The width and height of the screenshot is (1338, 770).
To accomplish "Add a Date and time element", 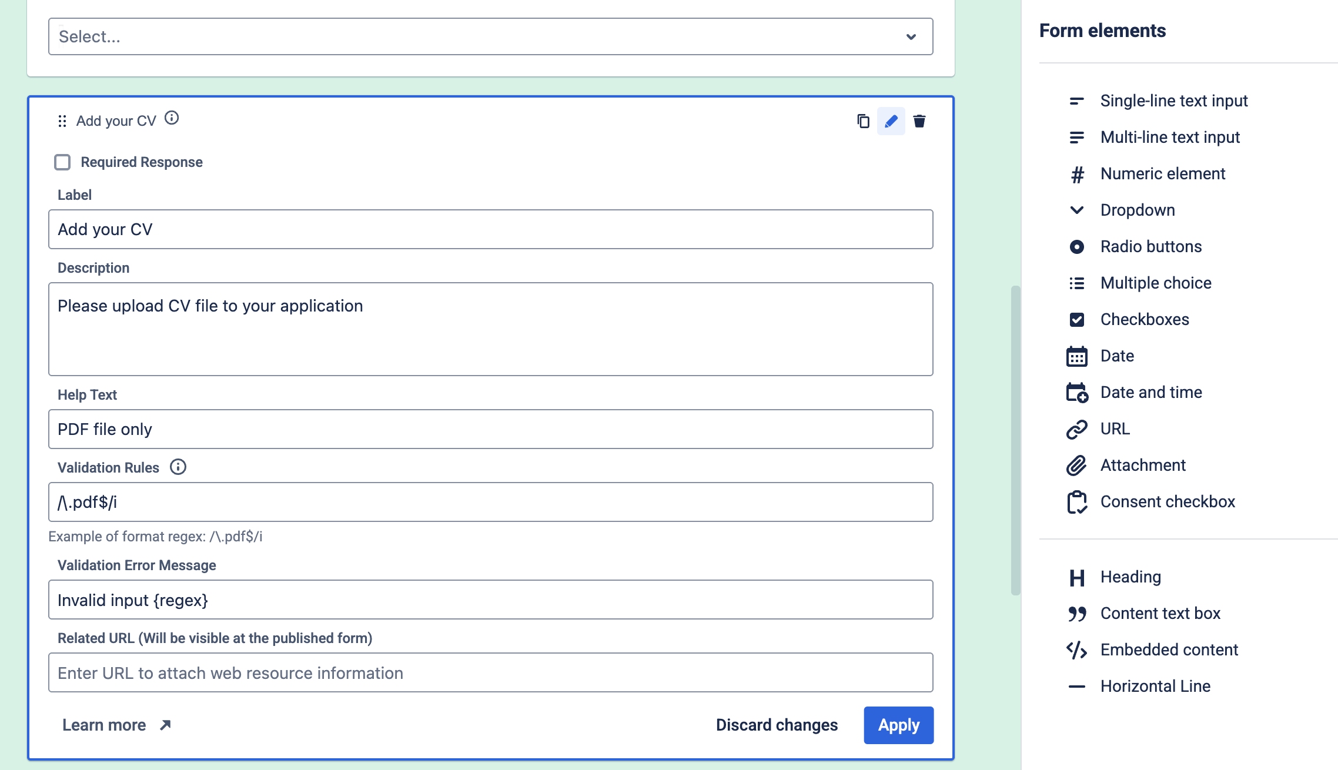I will pyautogui.click(x=1150, y=392).
